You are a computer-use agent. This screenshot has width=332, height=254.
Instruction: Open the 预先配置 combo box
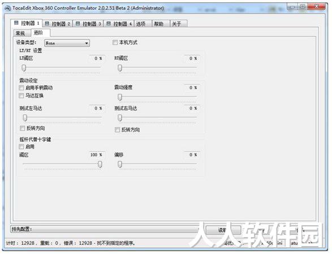pos(105,229)
